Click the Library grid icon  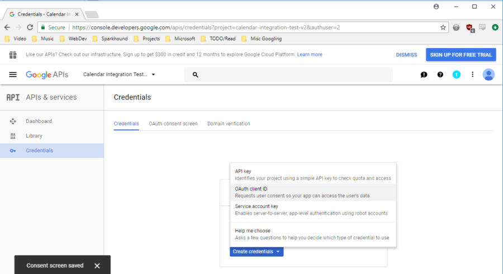[x=13, y=136]
